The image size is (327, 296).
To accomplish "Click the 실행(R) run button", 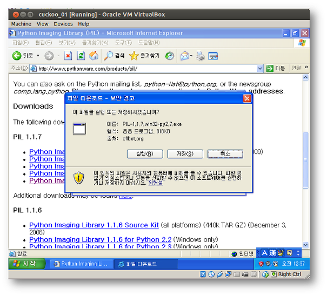I will point(145,154).
